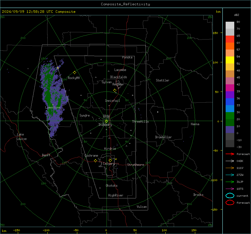Image resolution: width=251 pixels, height=234 pixels.
Task: Select the cyan current ellipse icon
Action: [230, 196]
